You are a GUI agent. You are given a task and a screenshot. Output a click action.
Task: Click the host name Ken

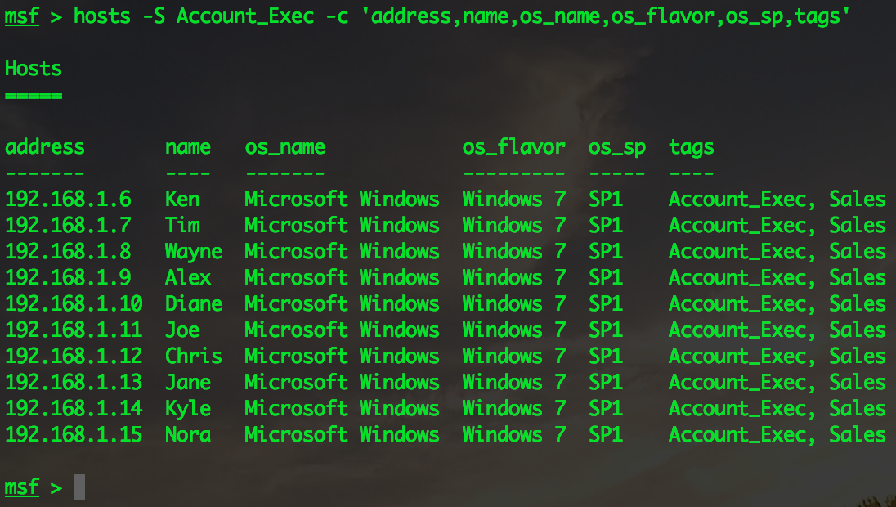[181, 199]
